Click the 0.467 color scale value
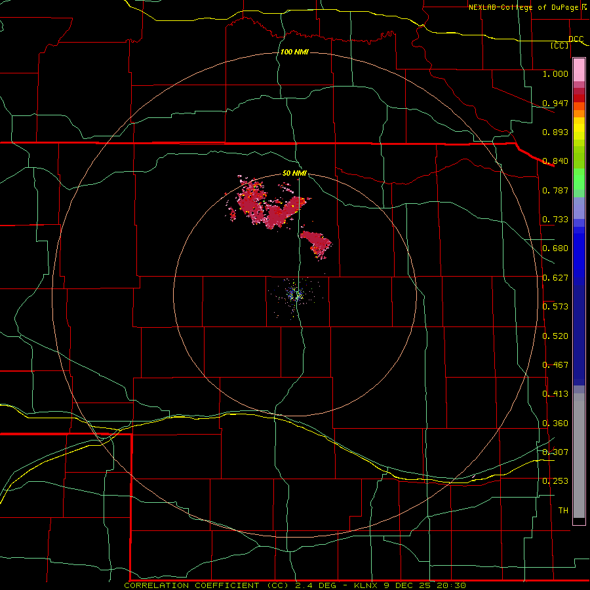 click(555, 365)
